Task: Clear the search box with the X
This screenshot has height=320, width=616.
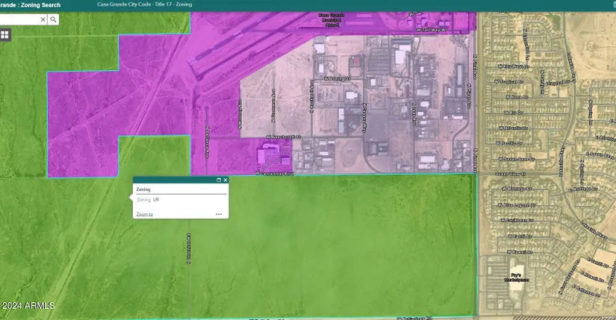Action: tap(41, 19)
